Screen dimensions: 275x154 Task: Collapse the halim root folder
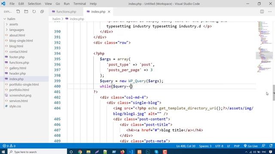11,19
